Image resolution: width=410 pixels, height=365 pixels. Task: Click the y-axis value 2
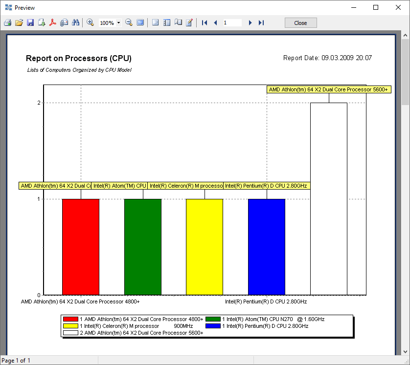pos(39,103)
